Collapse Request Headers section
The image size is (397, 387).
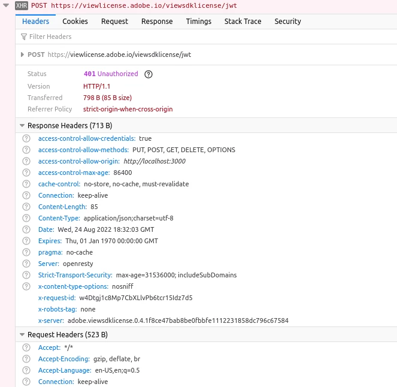point(22,335)
